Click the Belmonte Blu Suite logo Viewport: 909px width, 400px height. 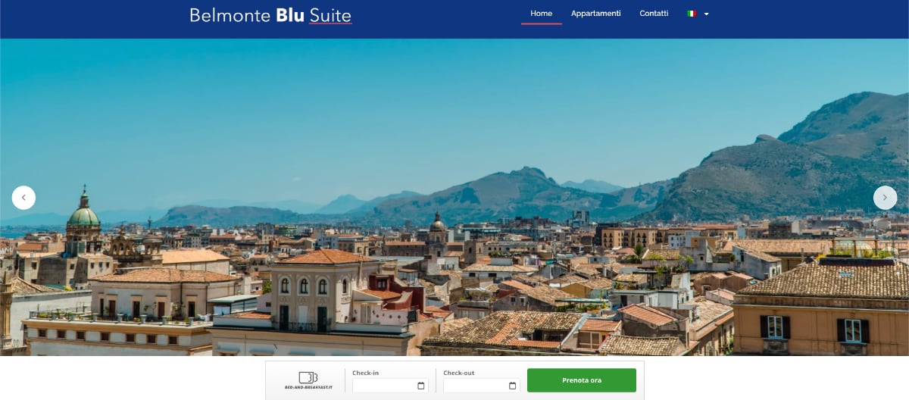coord(270,15)
